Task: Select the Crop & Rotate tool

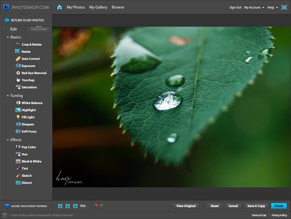Action: 30,44
